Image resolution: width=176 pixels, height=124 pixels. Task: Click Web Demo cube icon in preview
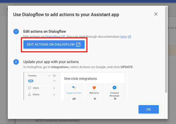[94, 87]
